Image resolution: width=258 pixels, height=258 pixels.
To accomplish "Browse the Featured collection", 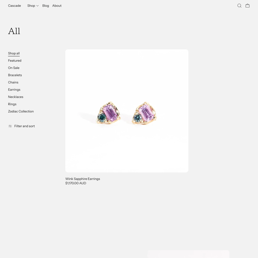I will (x=15, y=61).
